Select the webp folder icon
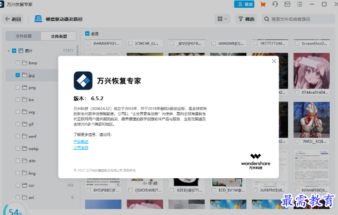The height and width of the screenshot is (215, 338). click(24, 148)
